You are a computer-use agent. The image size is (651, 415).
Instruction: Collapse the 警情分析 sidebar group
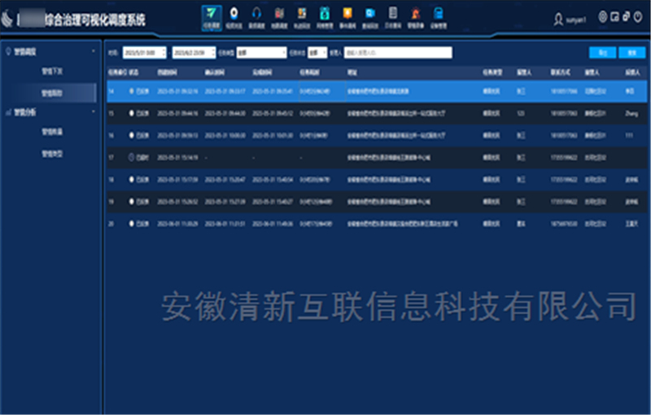click(x=93, y=112)
